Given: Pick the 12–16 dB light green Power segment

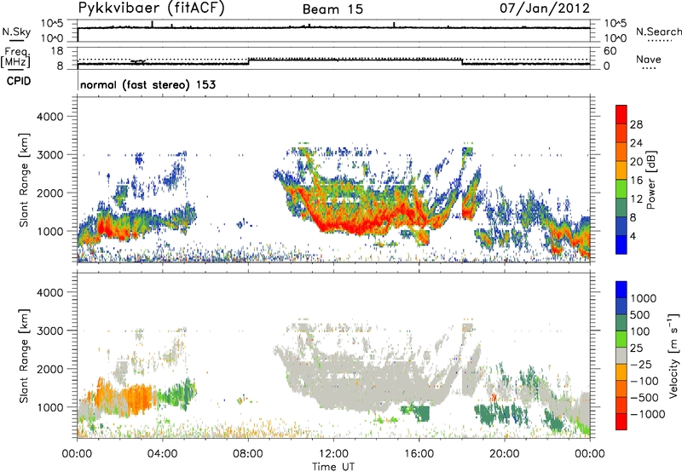Looking at the screenshot, I should 621,189.
